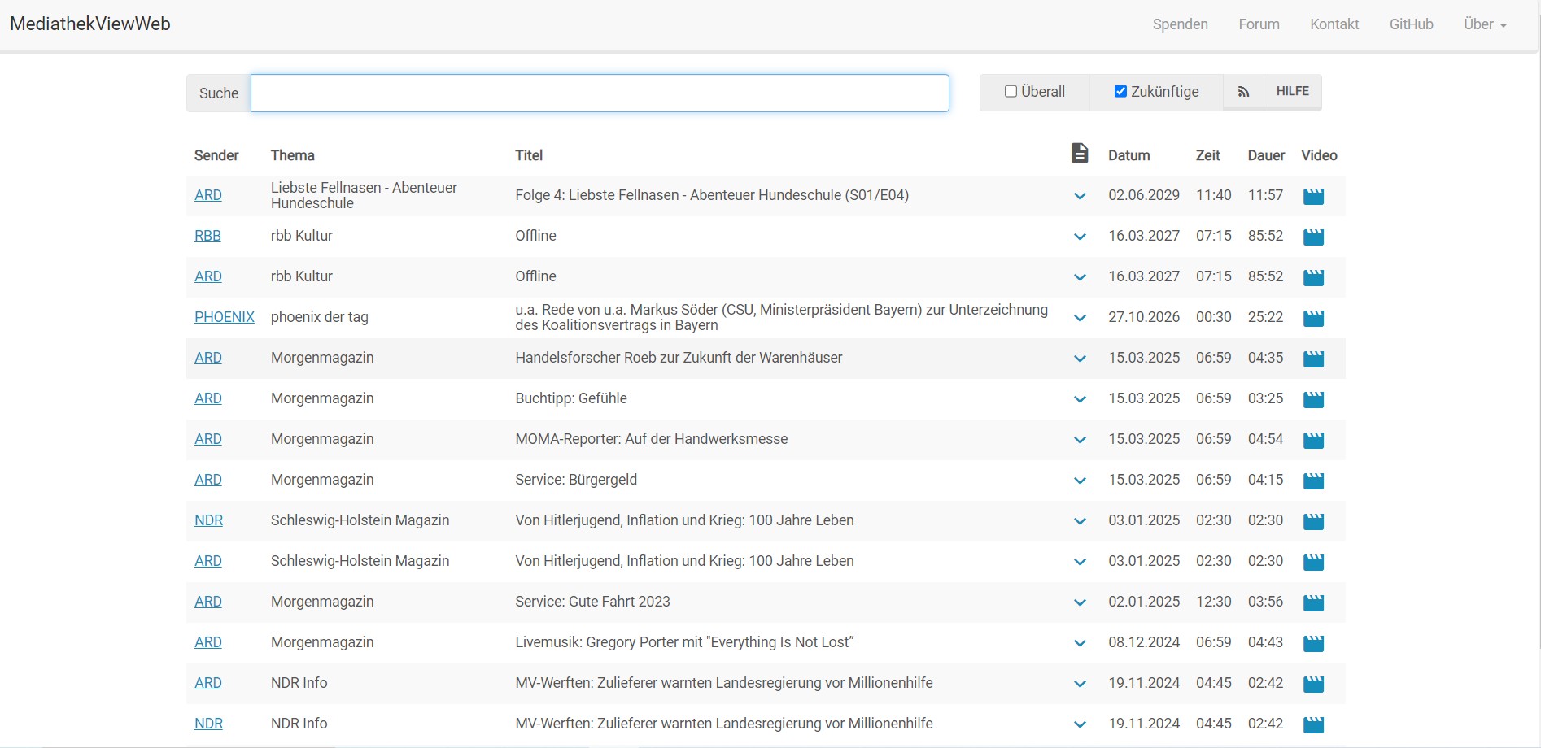
Task: Click ARD link in Gute Fahrt 2023 row
Action: tap(208, 602)
